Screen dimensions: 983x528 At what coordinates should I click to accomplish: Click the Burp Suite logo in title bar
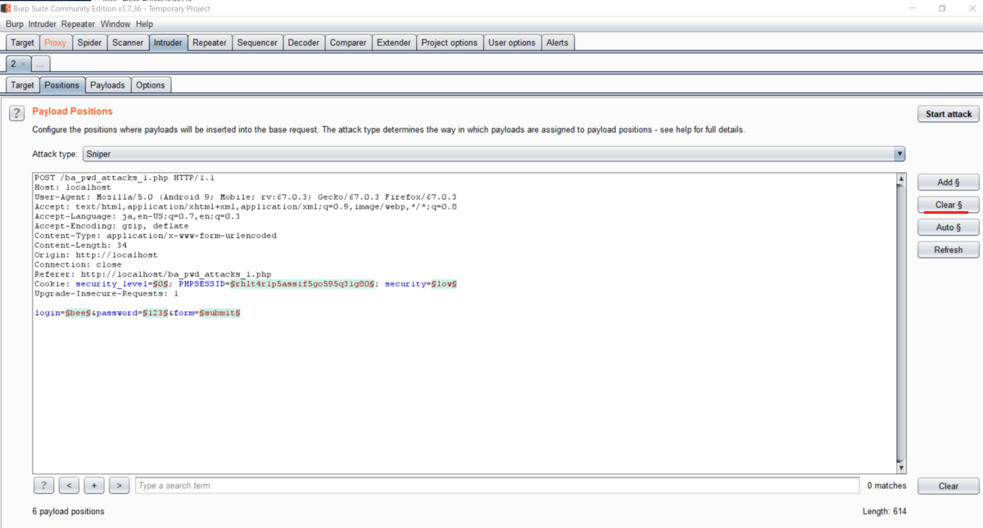[6, 8]
